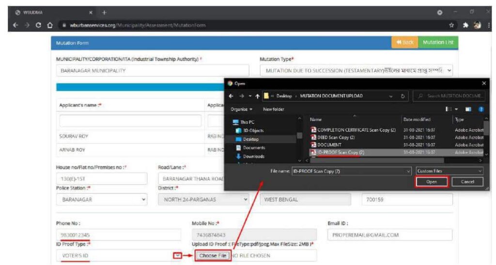Go to browser home using the house icon
496x265 pixels.
click(50, 25)
